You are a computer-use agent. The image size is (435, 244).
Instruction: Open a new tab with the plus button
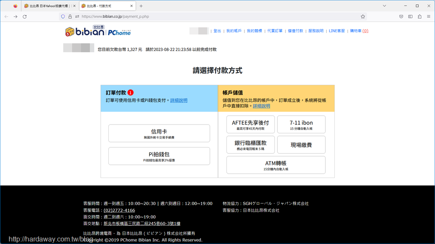[141, 6]
